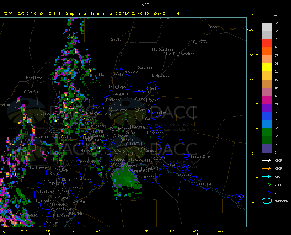This screenshot has height=235, width=291.
Task: Pick the gold 51 to 48 dBZ swatch
Action: (266, 76)
